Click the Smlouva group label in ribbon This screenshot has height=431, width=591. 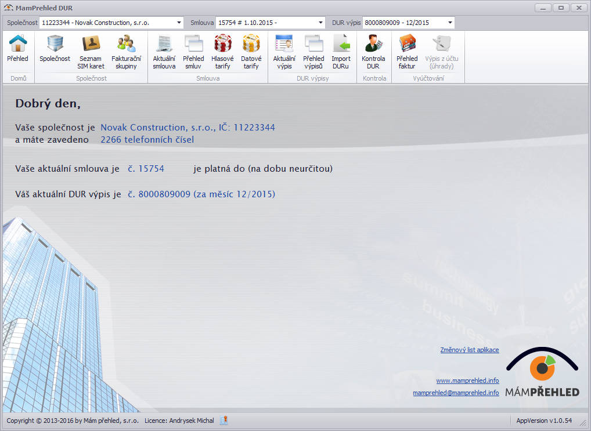pyautogui.click(x=208, y=78)
